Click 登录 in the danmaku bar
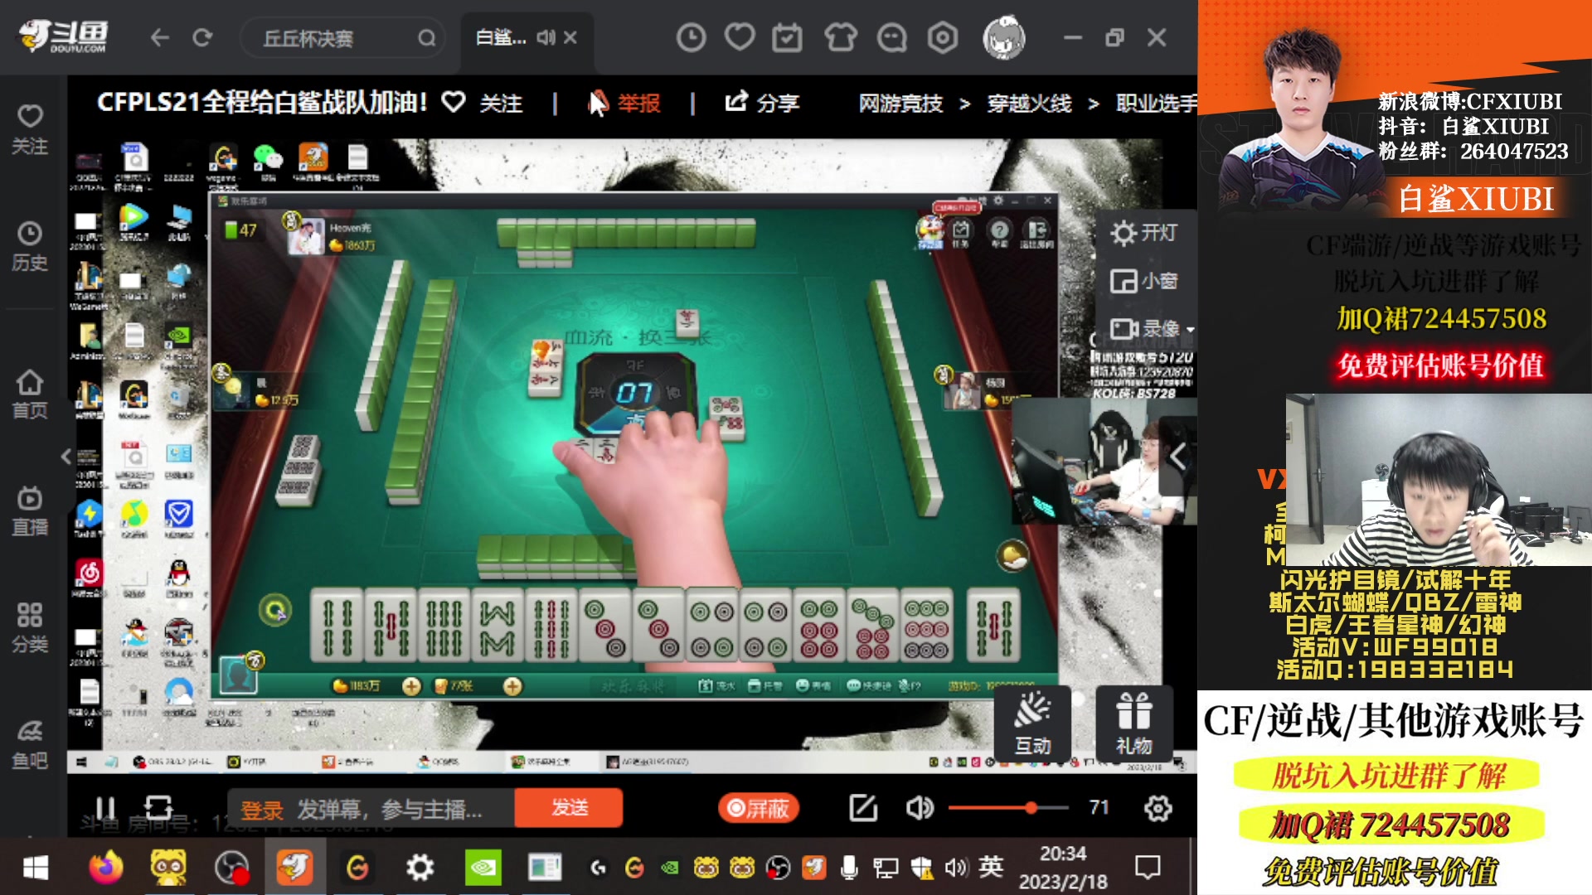Viewport: 1592px width, 895px height. tap(261, 810)
